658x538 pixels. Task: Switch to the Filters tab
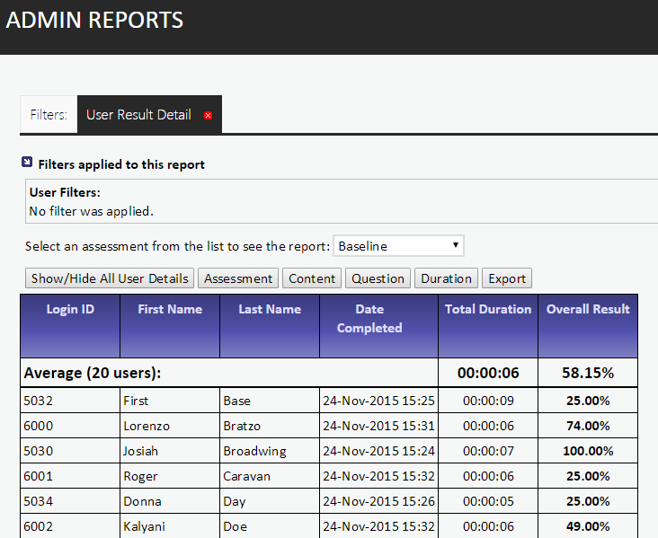click(x=49, y=115)
